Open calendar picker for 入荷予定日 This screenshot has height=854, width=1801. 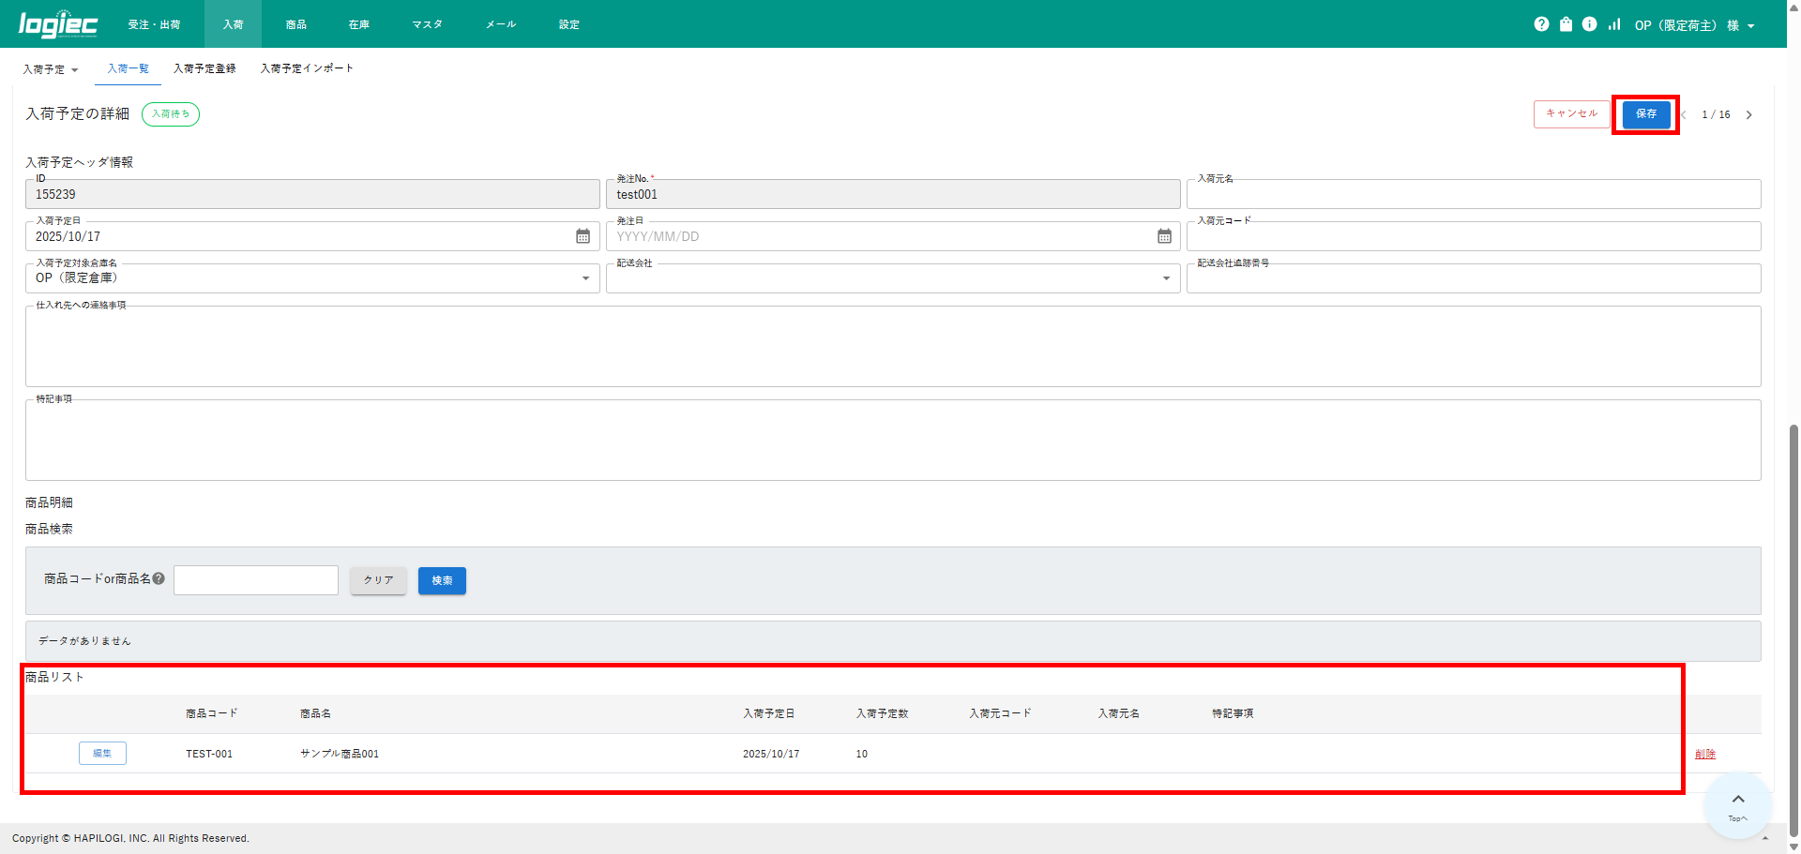coord(583,236)
